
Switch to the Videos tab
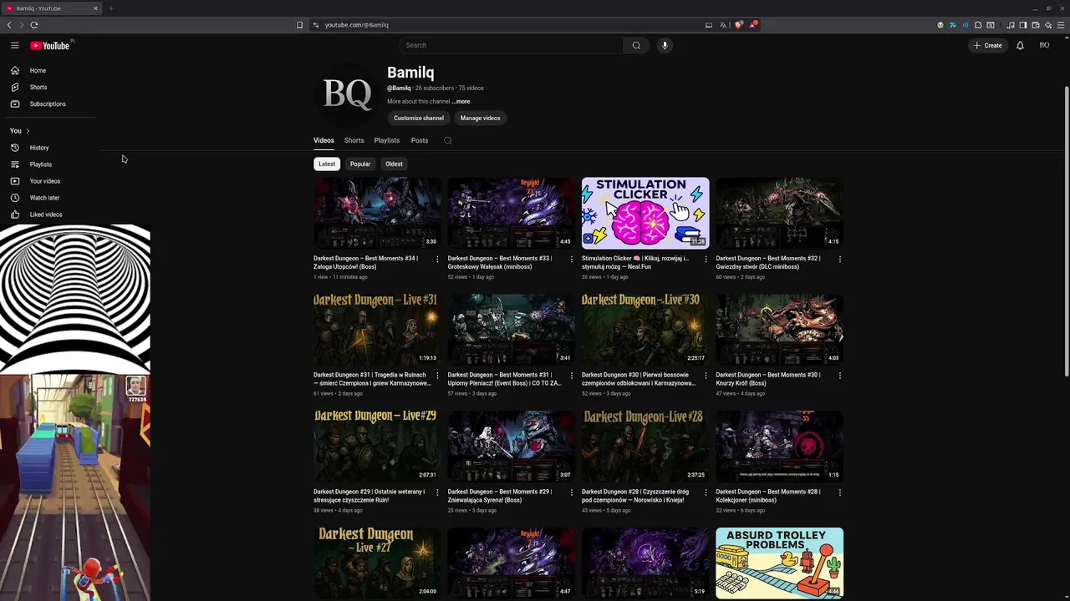[324, 140]
